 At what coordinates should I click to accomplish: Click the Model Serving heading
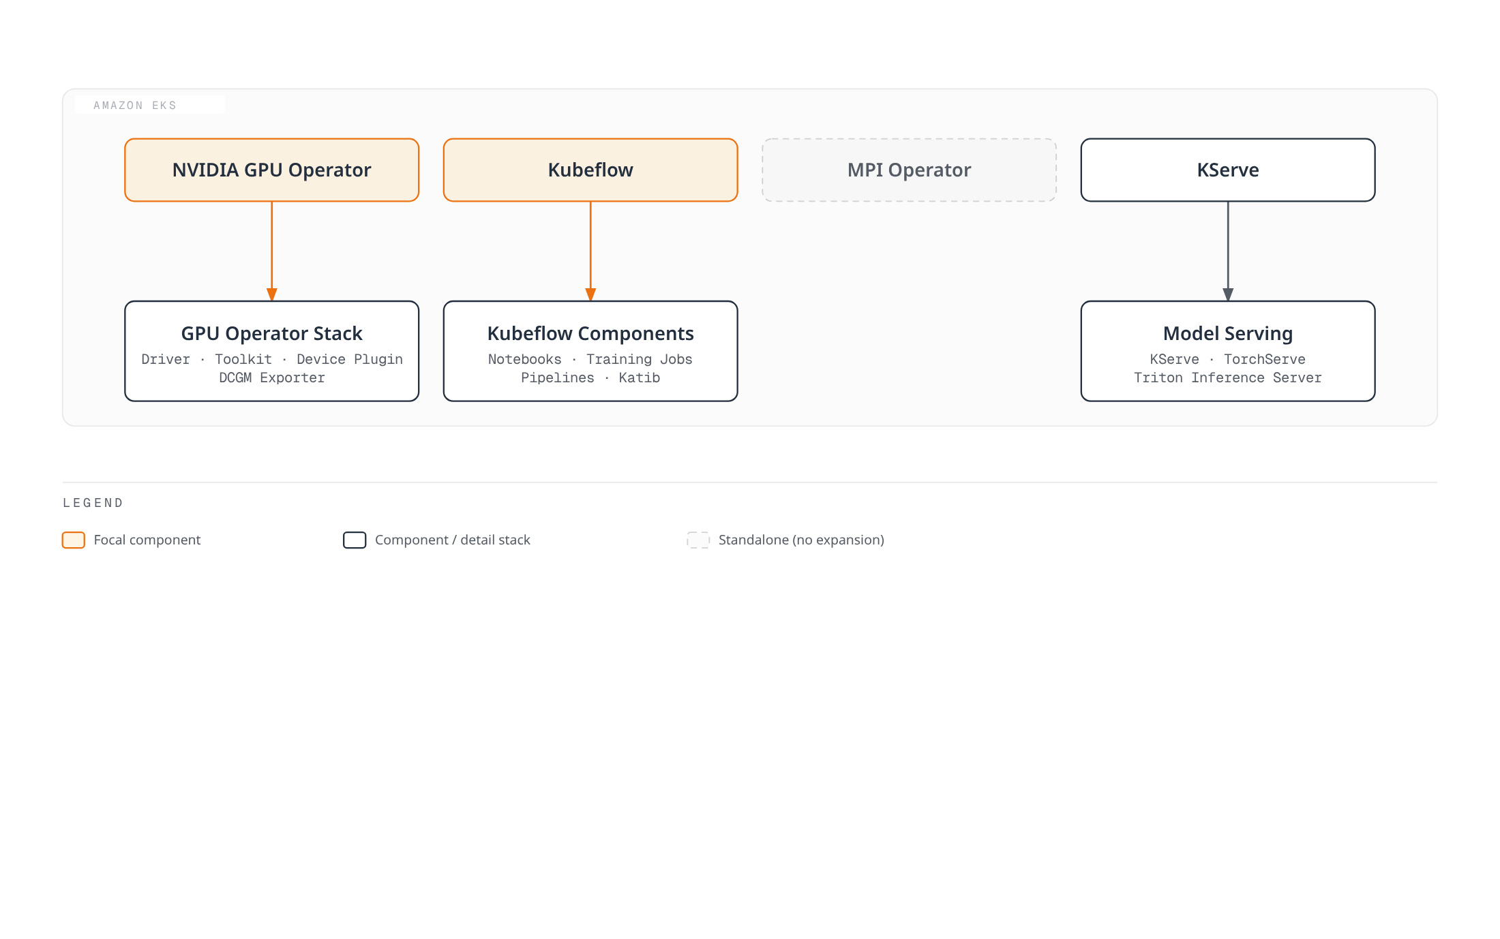(x=1228, y=333)
